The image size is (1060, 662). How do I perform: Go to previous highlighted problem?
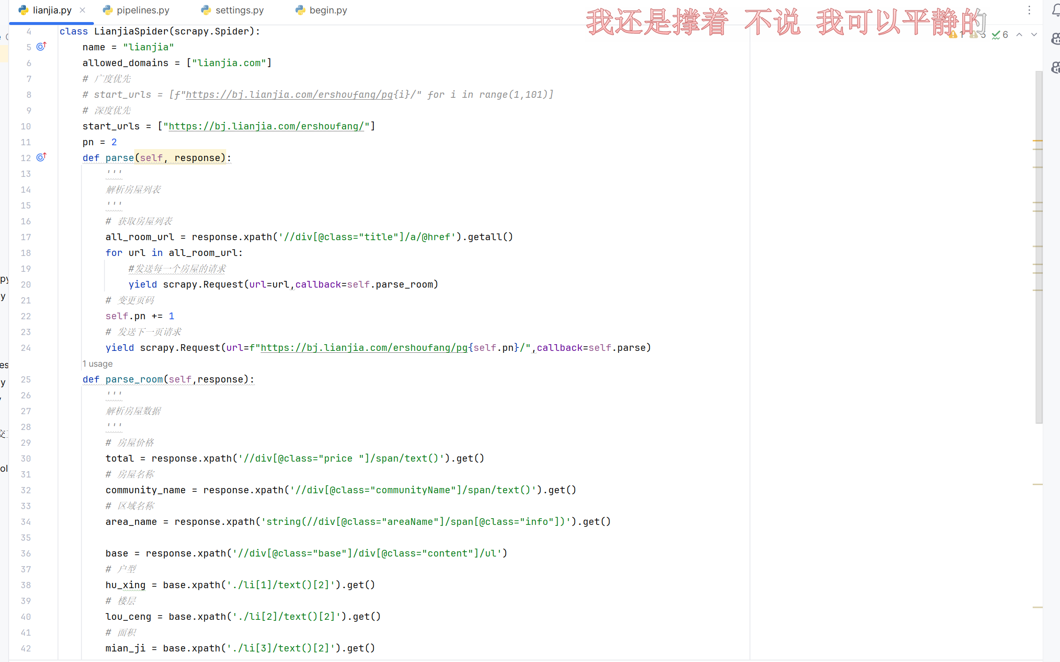coord(1019,35)
